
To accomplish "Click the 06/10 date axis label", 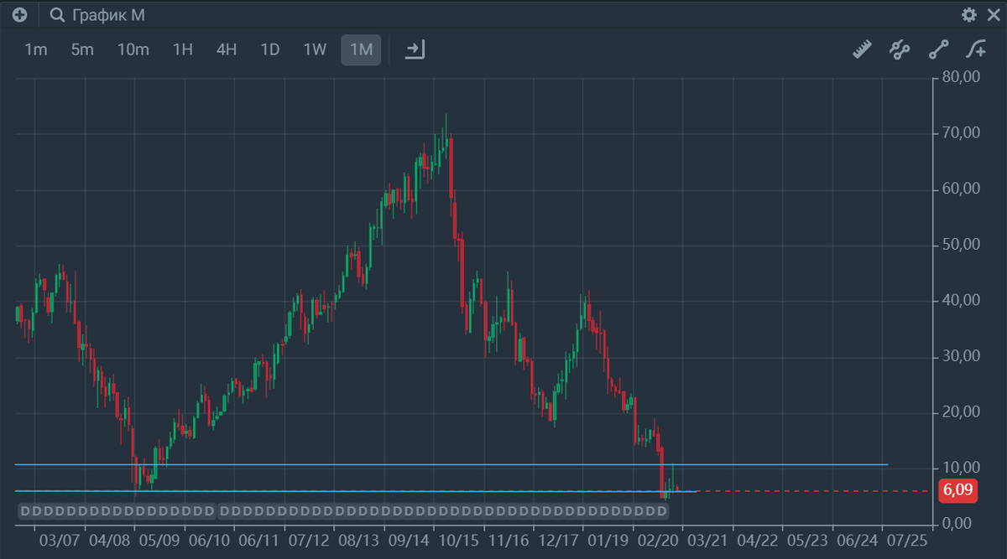I will (x=209, y=541).
